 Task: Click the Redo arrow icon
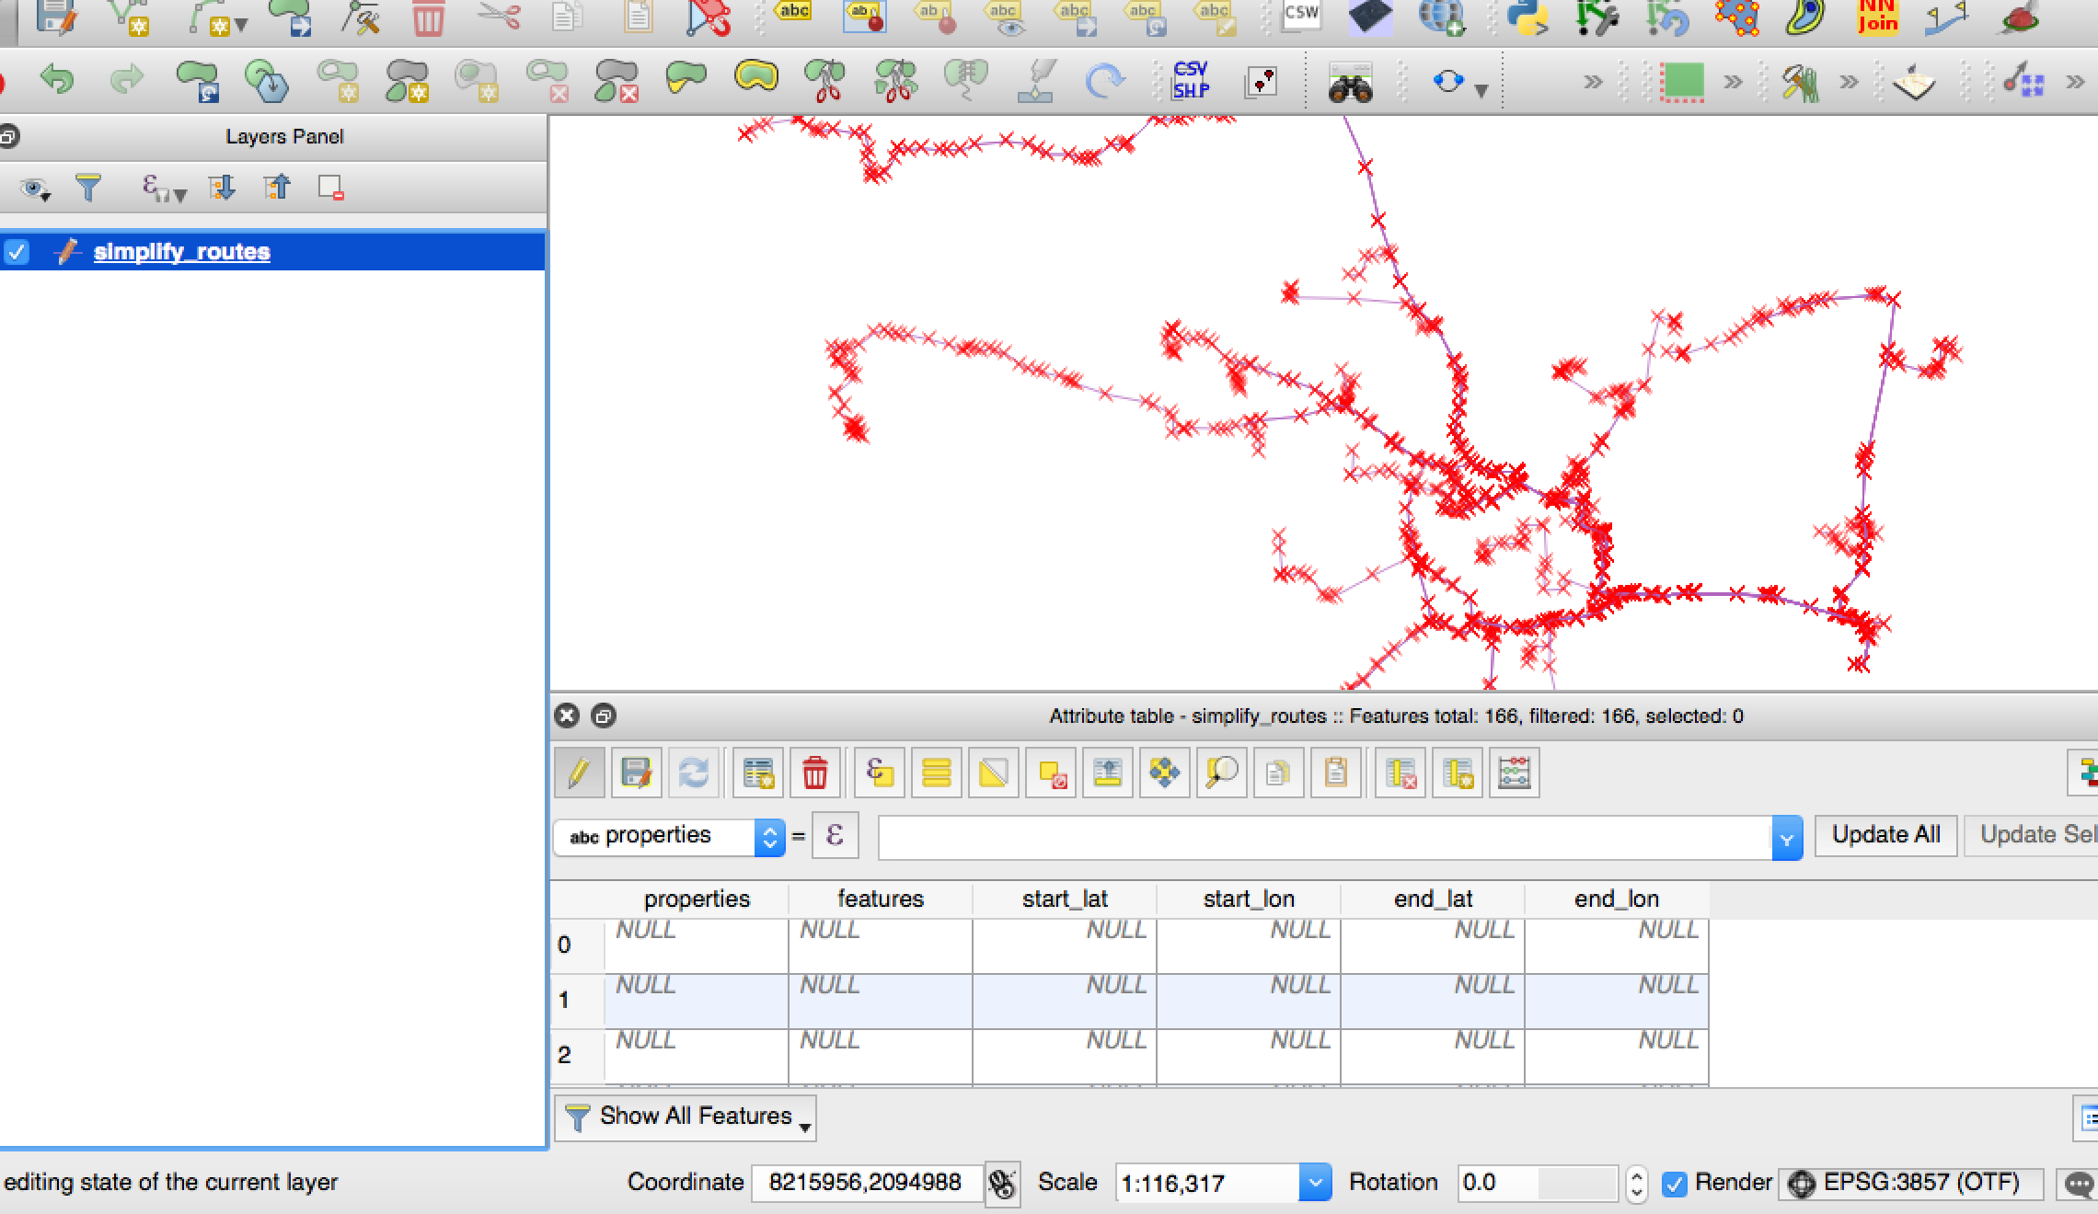(127, 80)
